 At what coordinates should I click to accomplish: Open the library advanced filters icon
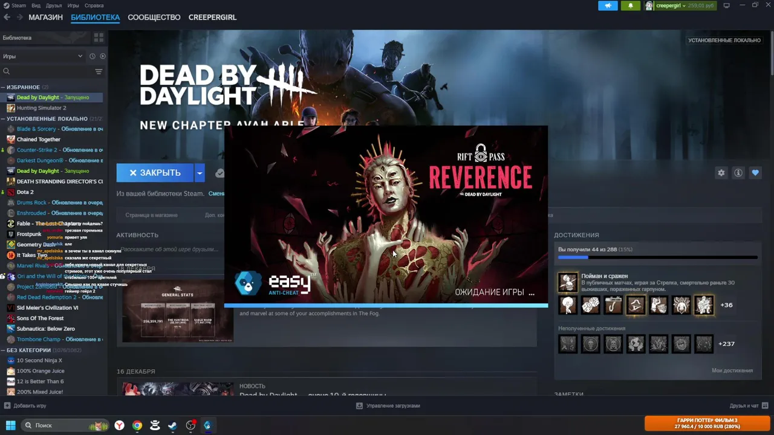(99, 71)
